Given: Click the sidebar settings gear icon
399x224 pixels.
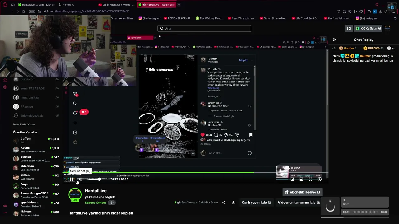Looking at the screenshot, I should click(x=5, y=87).
